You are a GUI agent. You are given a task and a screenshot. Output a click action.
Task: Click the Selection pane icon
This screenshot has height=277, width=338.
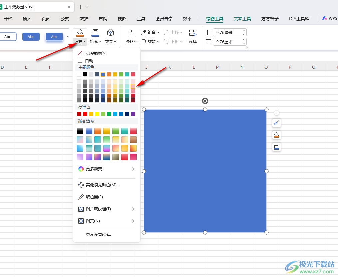(x=193, y=33)
